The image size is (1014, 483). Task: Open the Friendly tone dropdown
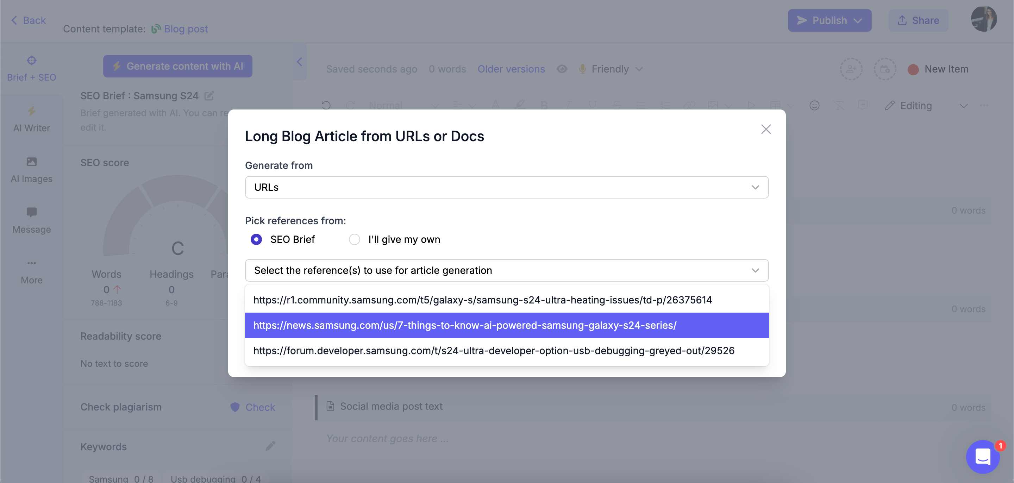click(x=617, y=69)
